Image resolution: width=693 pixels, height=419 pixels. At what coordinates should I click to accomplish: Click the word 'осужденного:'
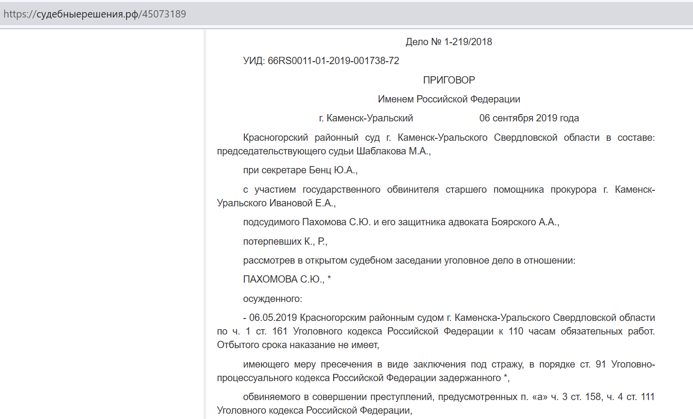coord(273,299)
